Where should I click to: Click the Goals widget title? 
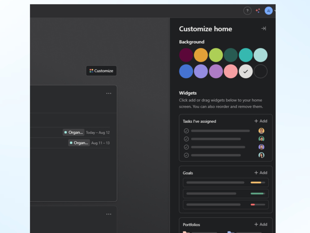pyautogui.click(x=188, y=173)
